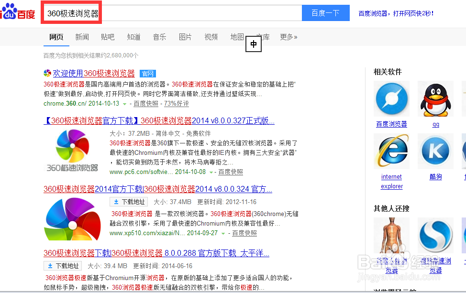
Task: Click the Baidu logo
Action: point(18,12)
